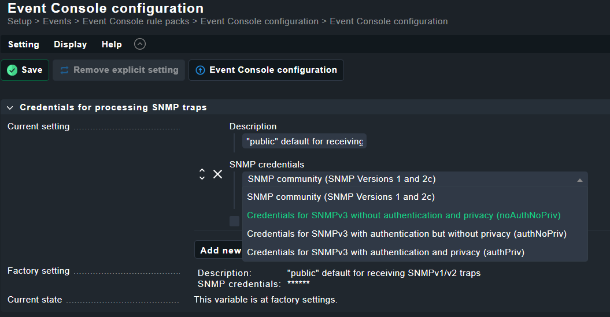Open the Help menu

112,44
